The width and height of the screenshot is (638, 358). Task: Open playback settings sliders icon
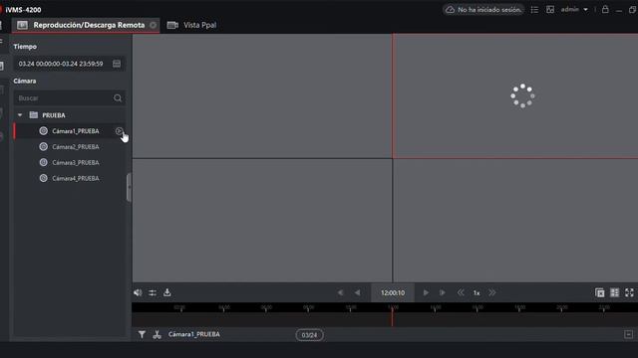(x=153, y=292)
